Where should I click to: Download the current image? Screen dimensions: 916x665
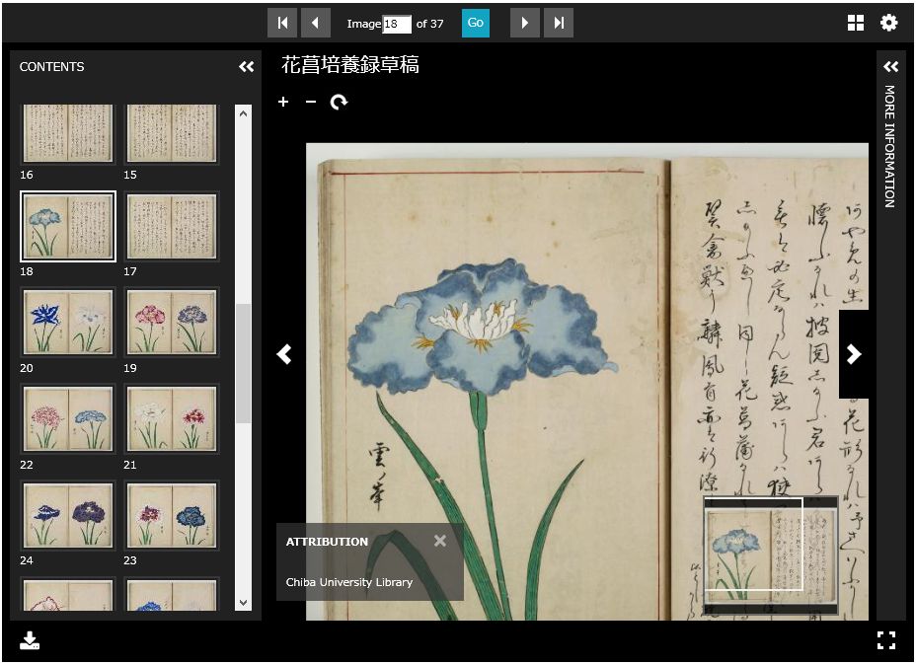30,640
